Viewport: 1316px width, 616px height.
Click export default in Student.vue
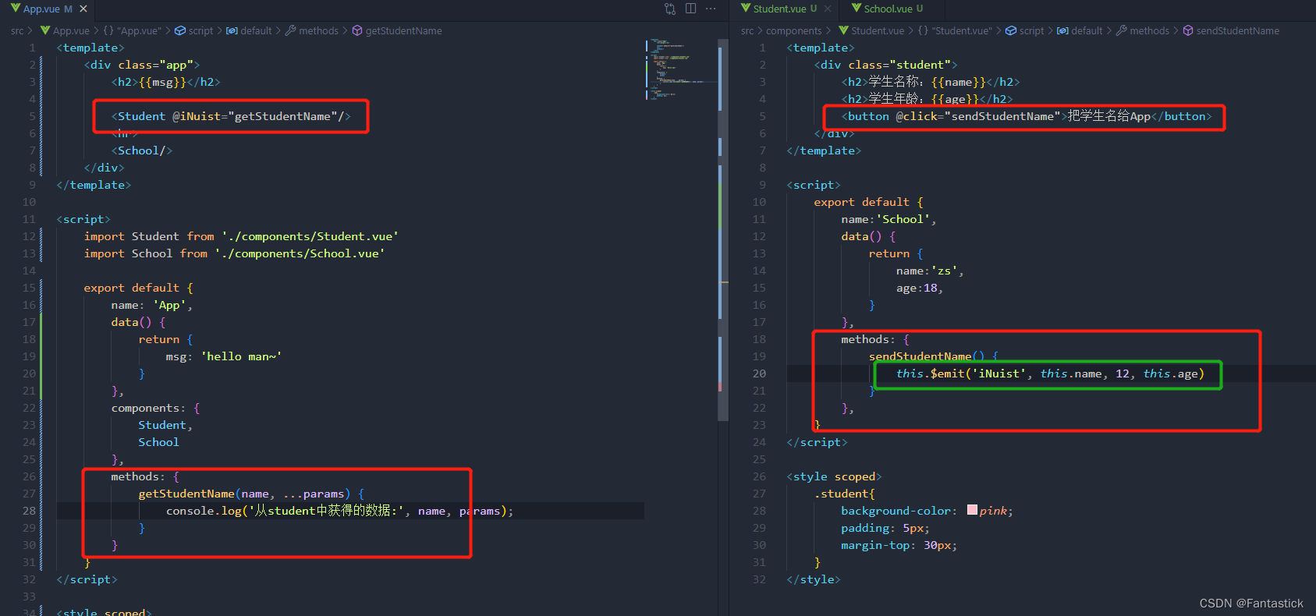(x=861, y=202)
